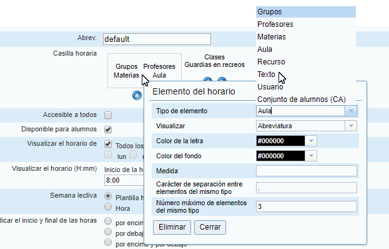This screenshot has height=249, width=389.
Task: Select the por encima radio button
Action: click(108, 221)
